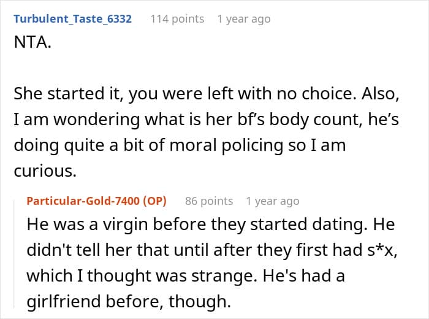Click the OP reply's "1 year ago" timestamp

coord(272,201)
